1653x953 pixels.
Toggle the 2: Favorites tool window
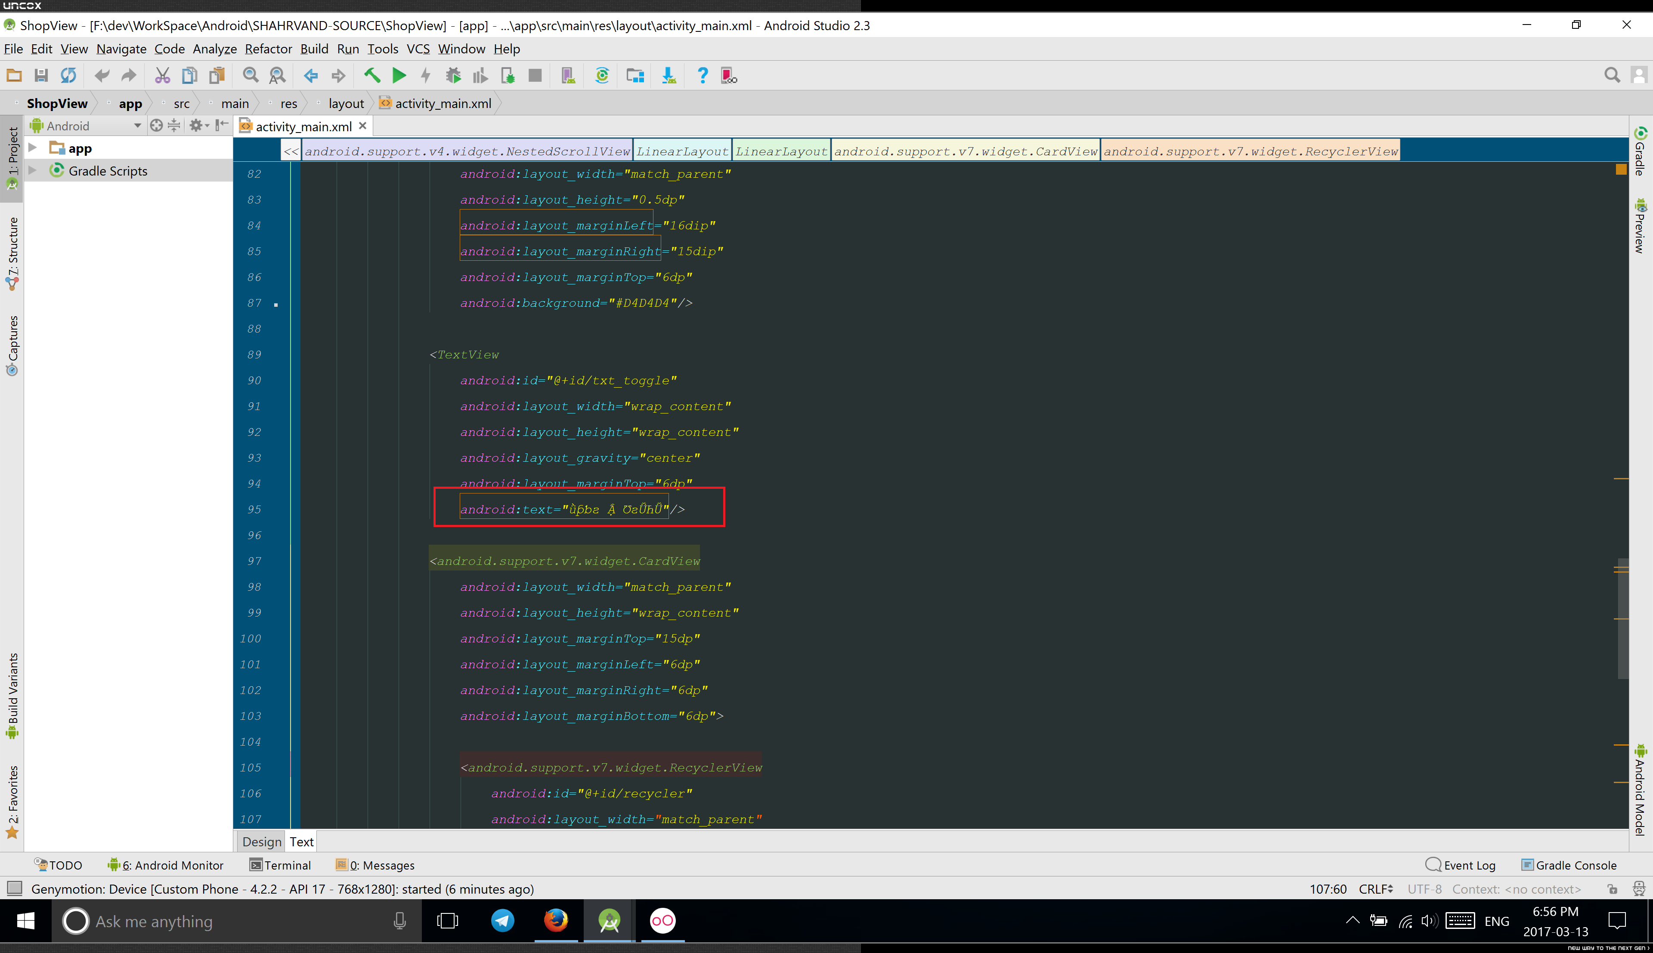[x=12, y=802]
